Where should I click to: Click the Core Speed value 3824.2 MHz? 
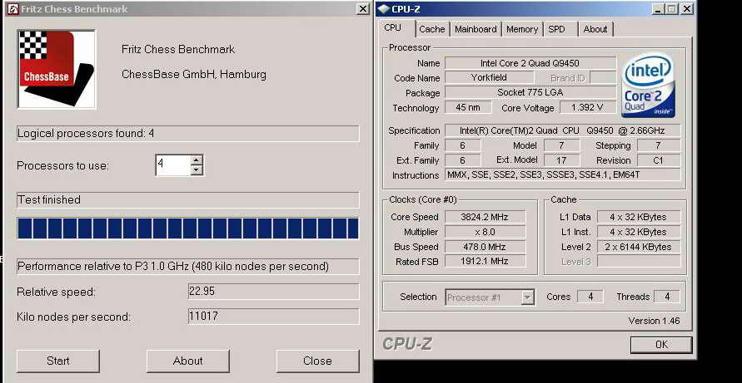[x=485, y=217]
